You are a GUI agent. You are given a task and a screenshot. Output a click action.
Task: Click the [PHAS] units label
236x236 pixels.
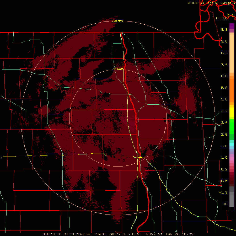[222, 18]
